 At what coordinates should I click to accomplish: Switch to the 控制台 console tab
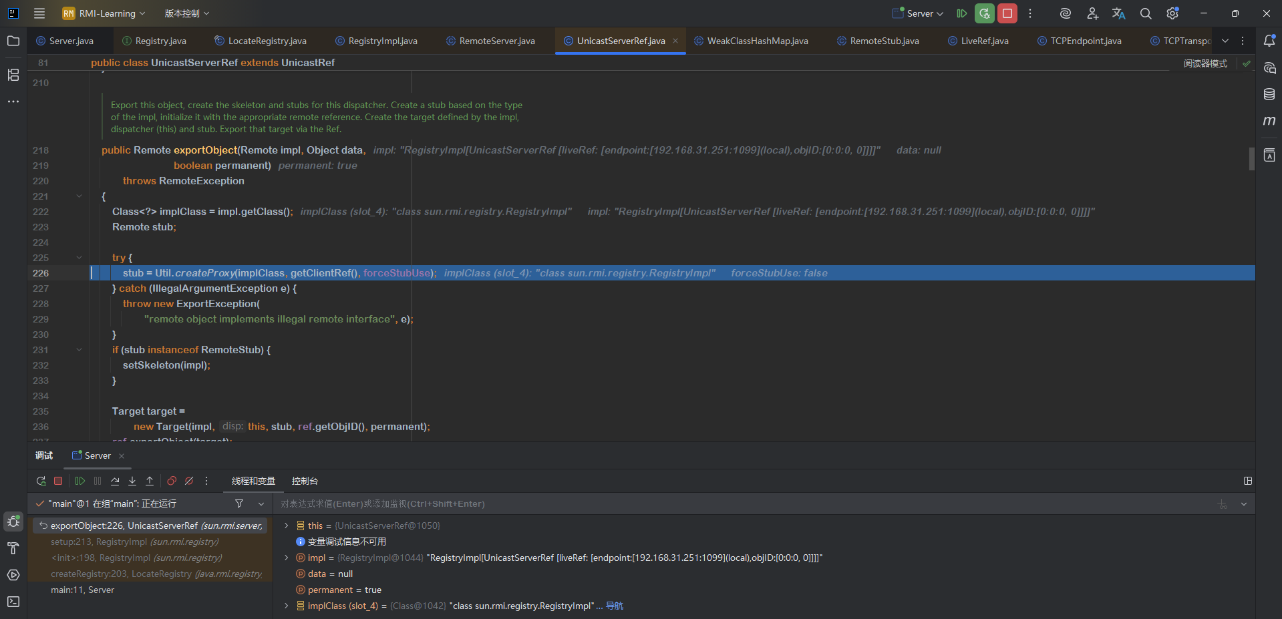coord(305,481)
